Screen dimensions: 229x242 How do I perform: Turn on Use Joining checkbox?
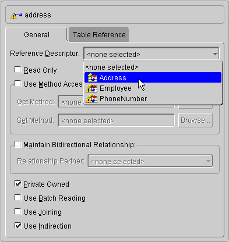[x=18, y=212]
